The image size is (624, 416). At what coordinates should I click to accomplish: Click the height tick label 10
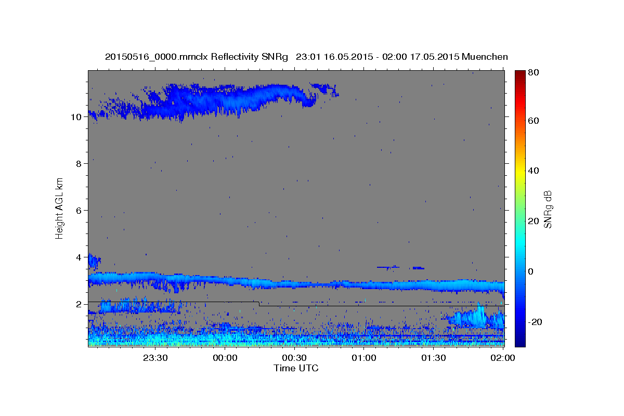pos(77,117)
